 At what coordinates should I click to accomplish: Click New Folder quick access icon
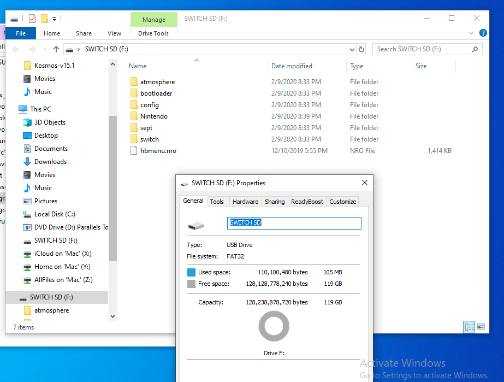44,19
